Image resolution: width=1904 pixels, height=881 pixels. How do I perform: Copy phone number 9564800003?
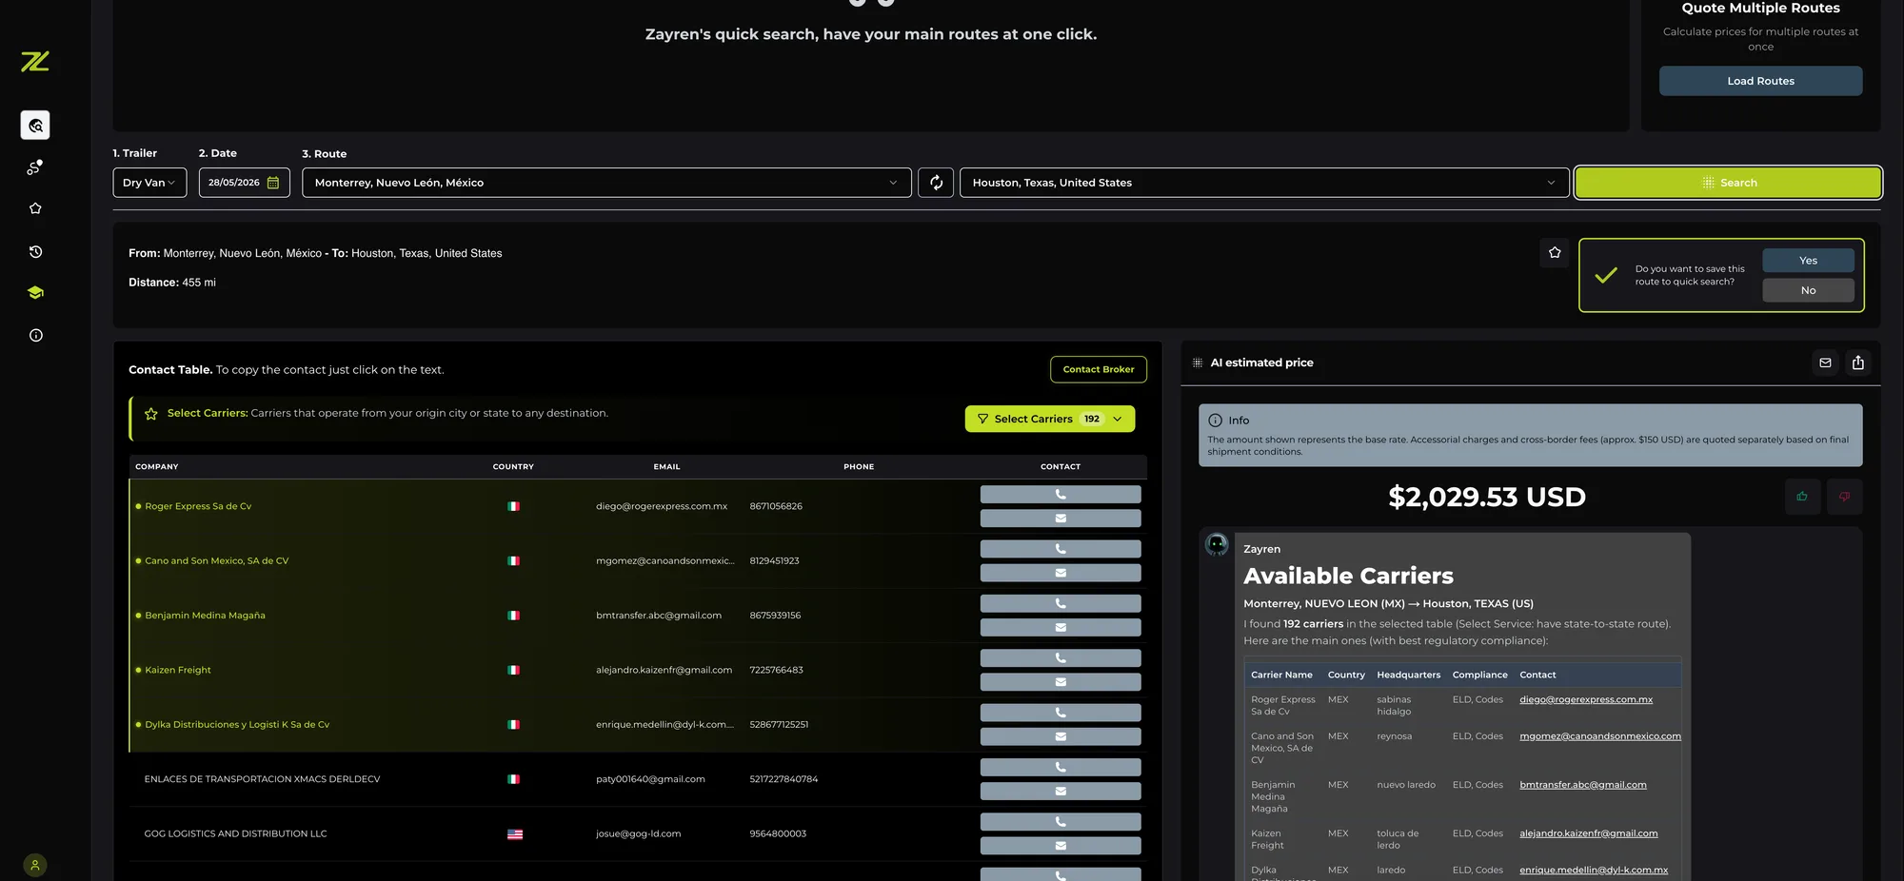pyautogui.click(x=778, y=833)
